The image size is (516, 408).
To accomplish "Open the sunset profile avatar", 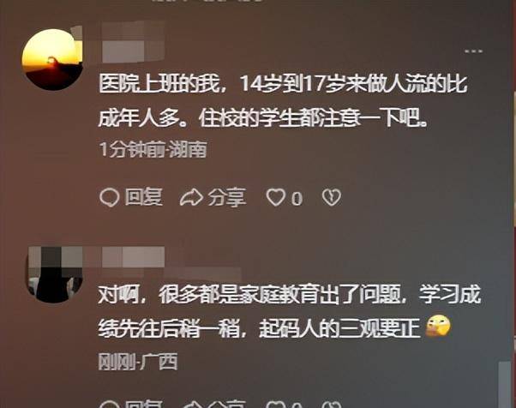I will click(52, 59).
